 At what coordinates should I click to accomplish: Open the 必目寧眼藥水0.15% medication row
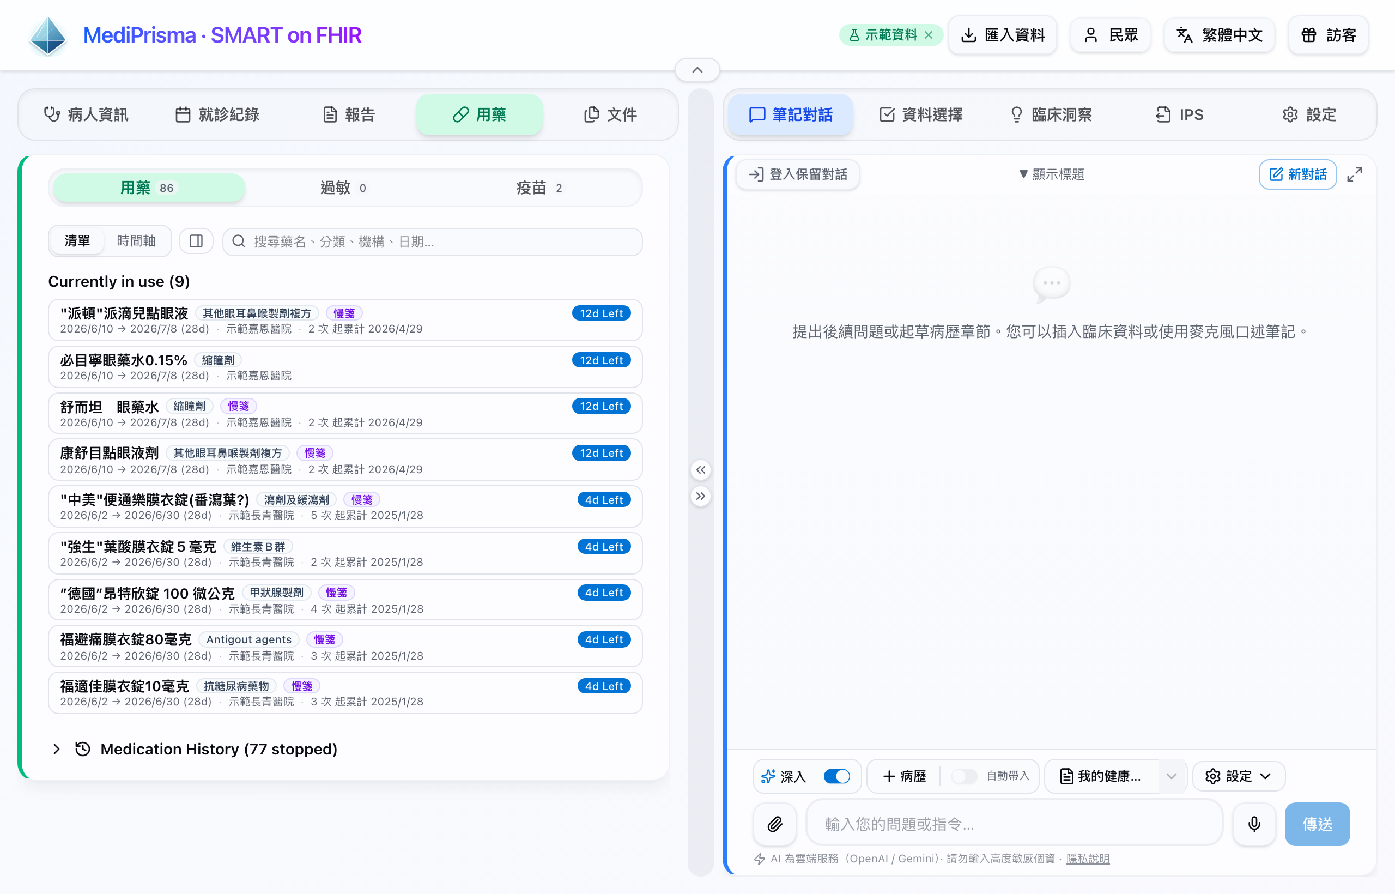pos(345,367)
